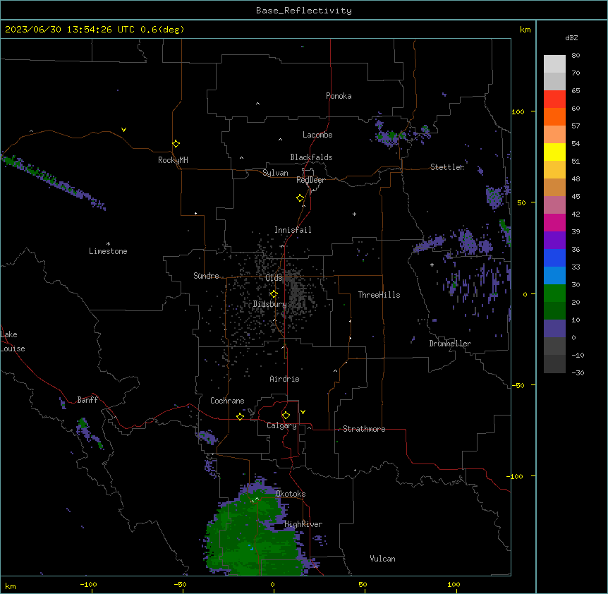Click the ThreeHills label
This screenshot has height=594, width=608.
click(x=379, y=295)
